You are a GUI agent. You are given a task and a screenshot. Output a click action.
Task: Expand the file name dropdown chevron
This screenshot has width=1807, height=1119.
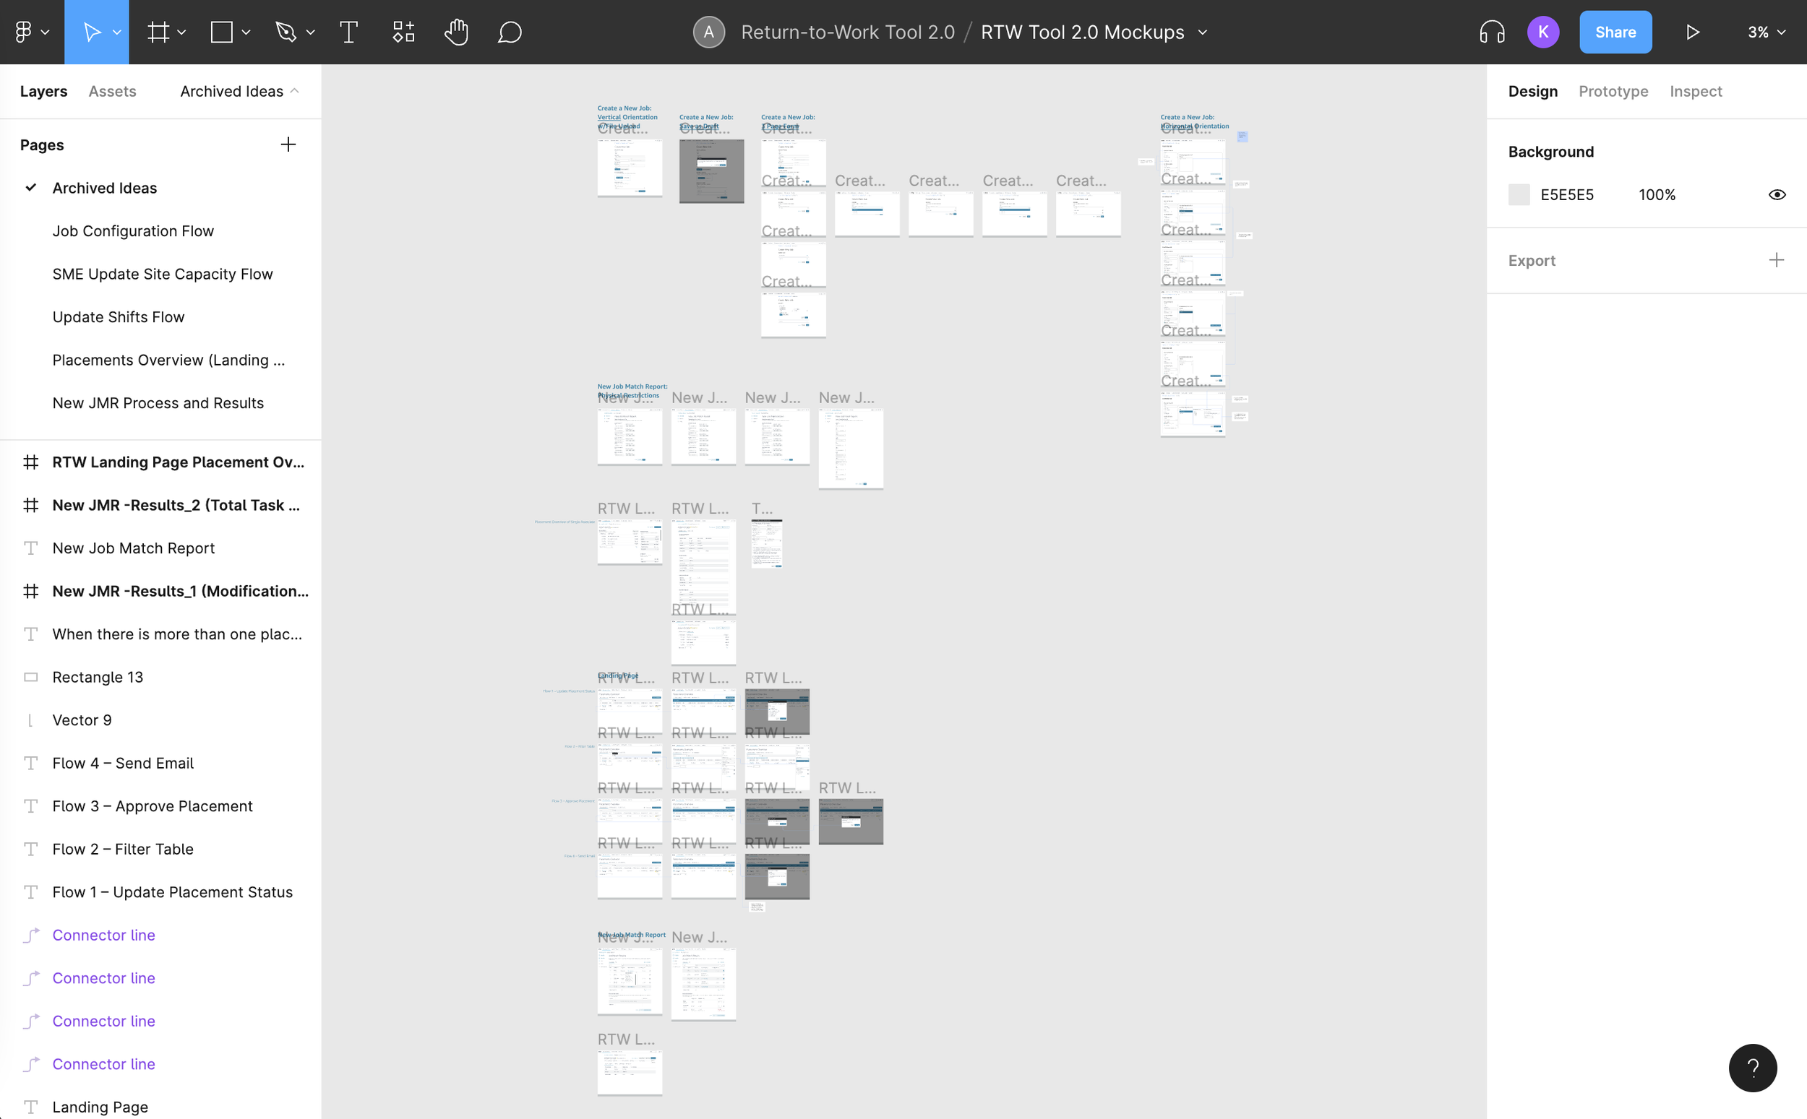[x=1203, y=32]
